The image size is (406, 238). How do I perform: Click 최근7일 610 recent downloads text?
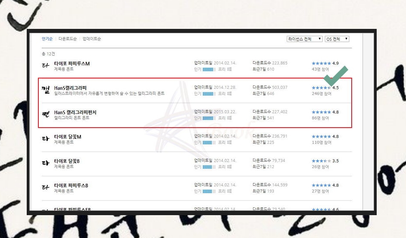tap(263, 69)
